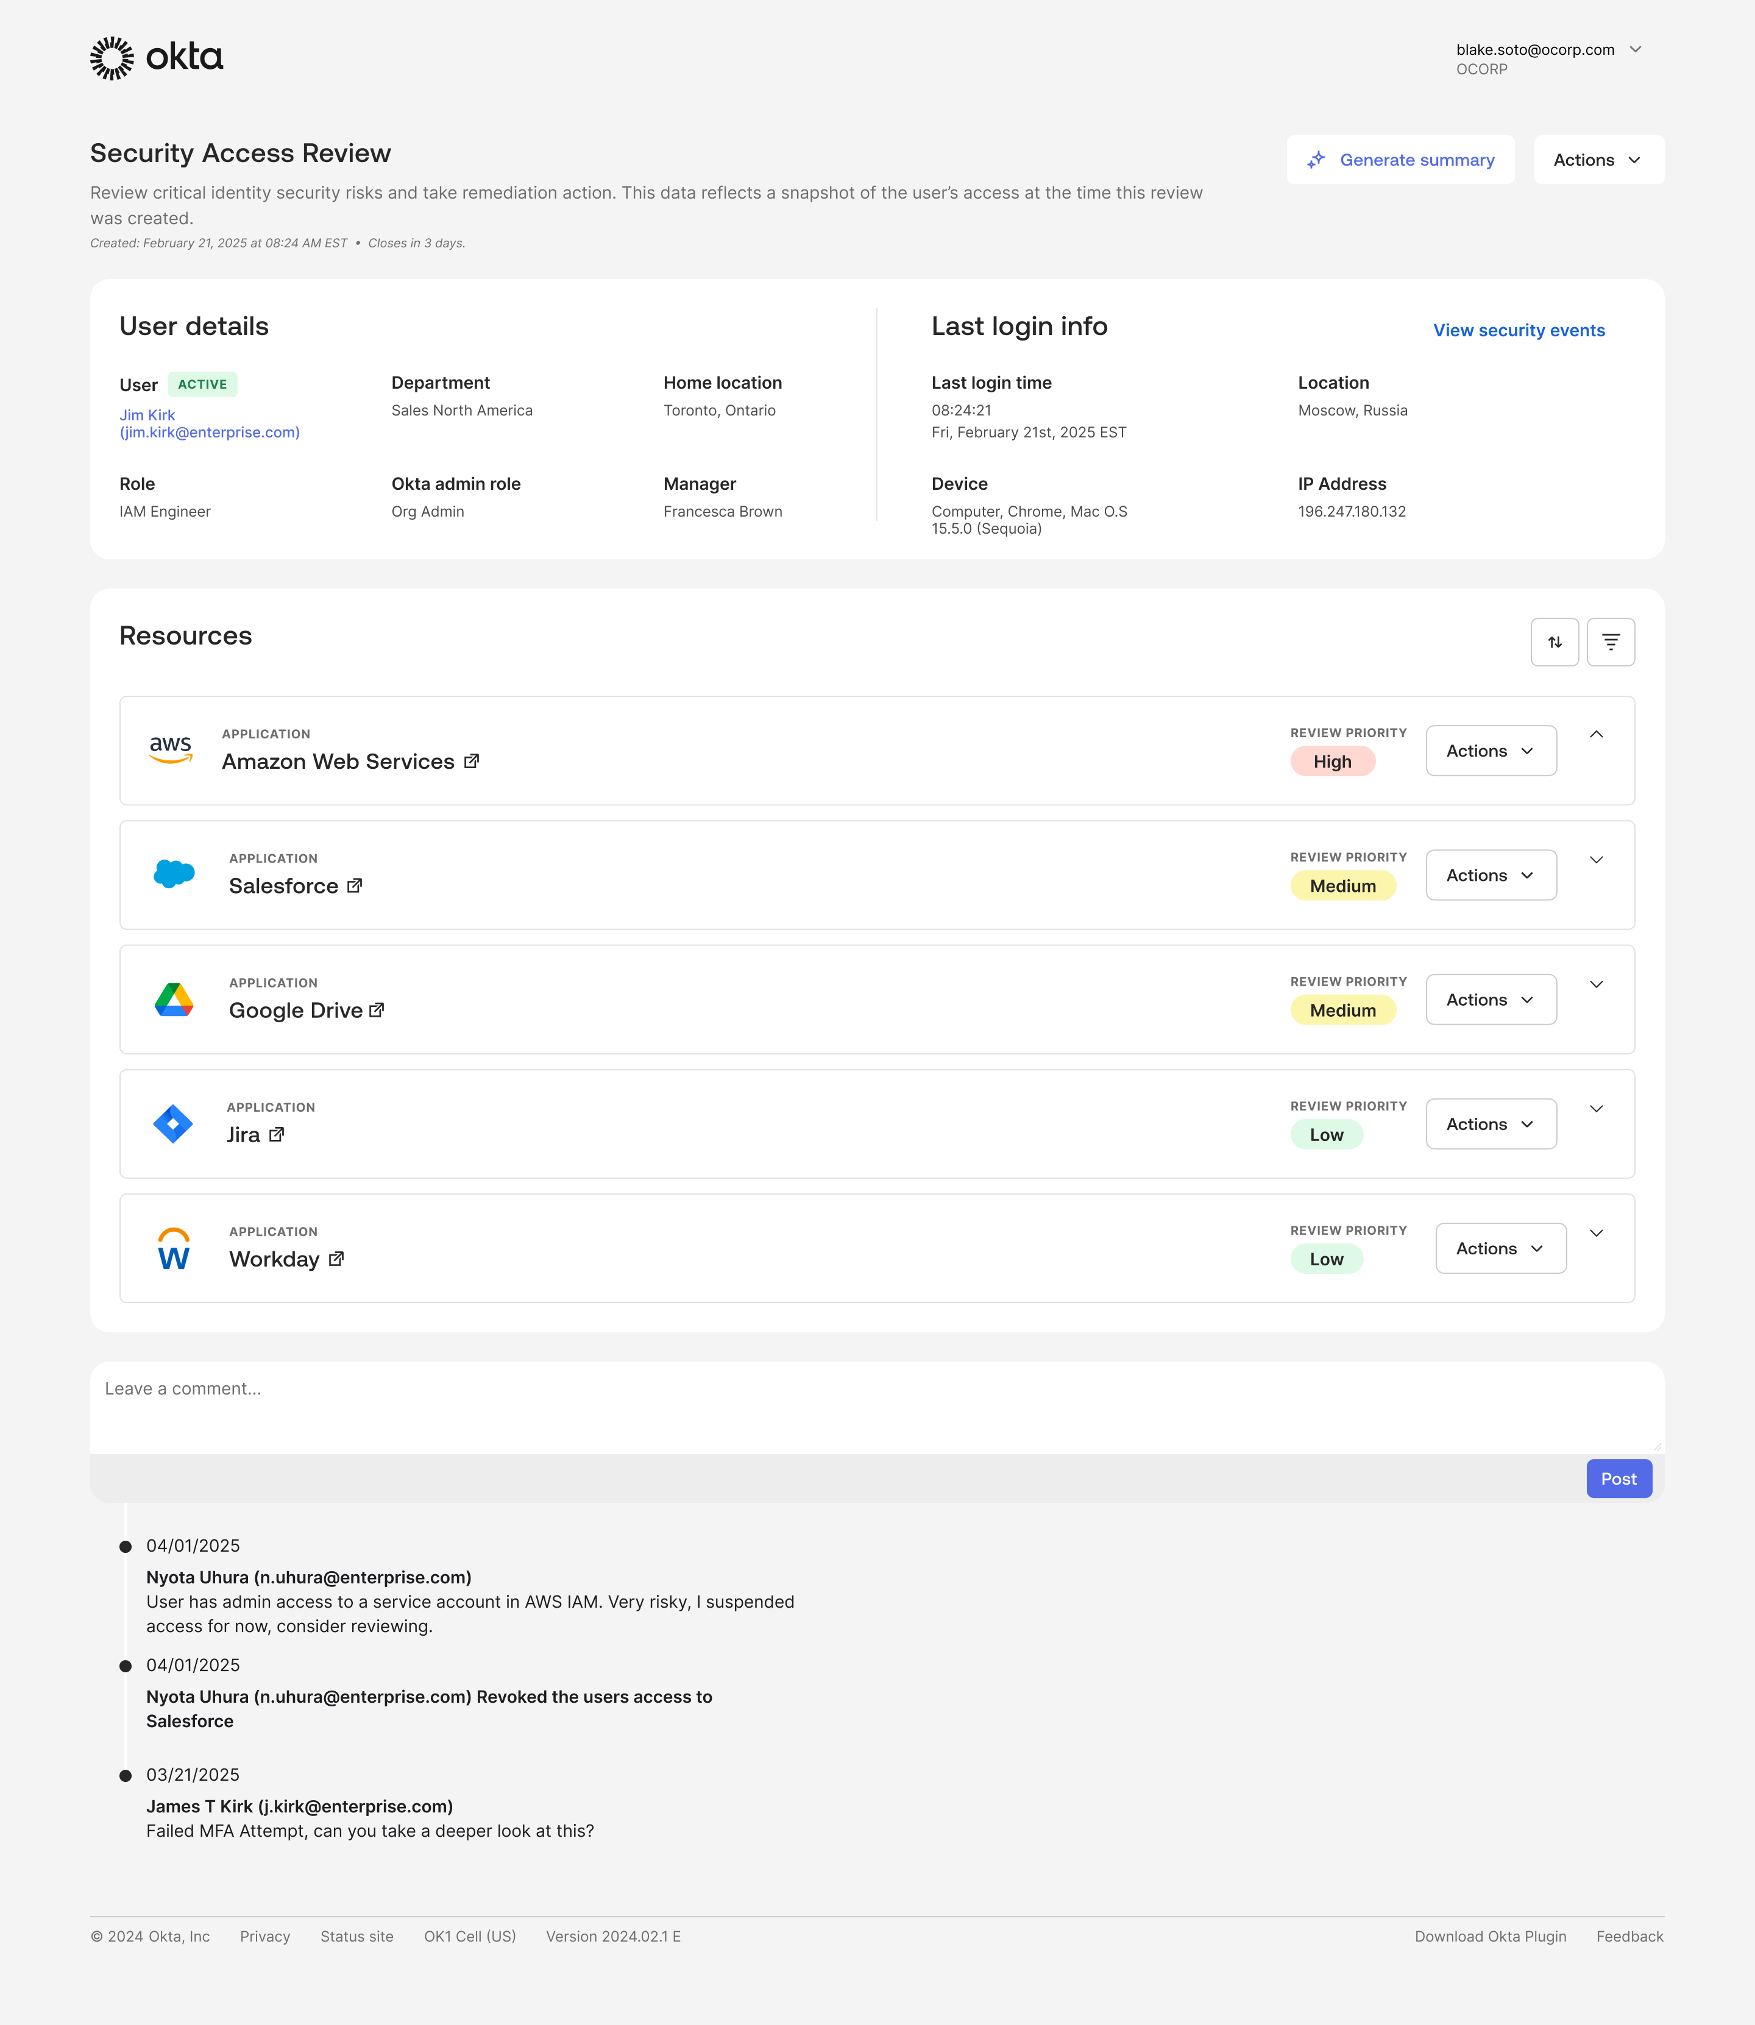1755x2025 pixels.
Task: Click the Okta logo
Action: pos(157,58)
